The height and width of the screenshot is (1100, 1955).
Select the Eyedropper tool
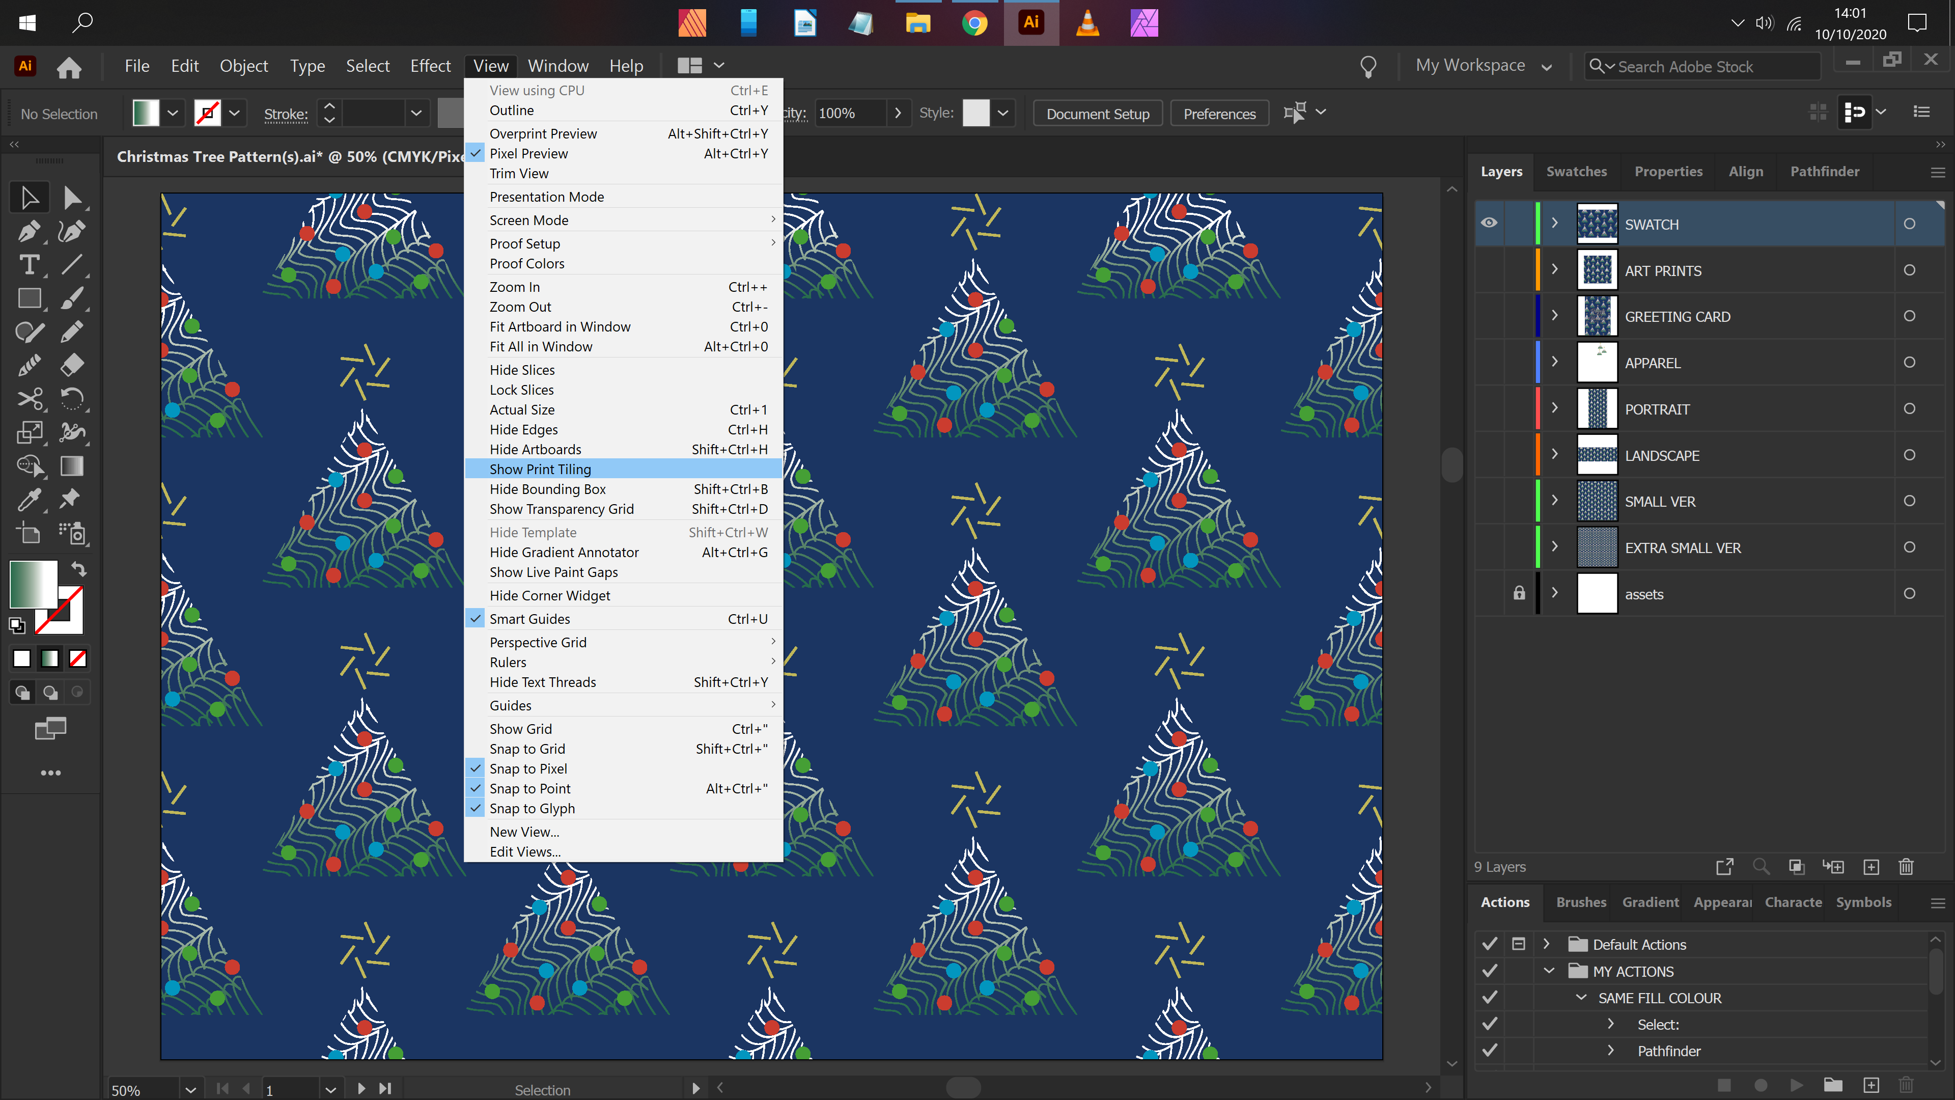[x=29, y=499]
